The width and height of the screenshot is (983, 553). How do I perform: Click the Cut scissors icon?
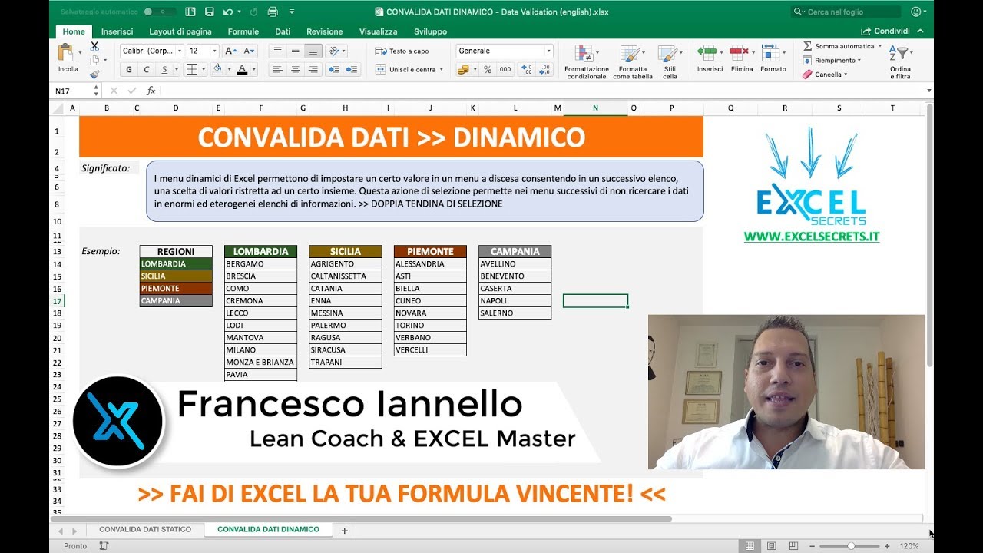click(x=94, y=47)
